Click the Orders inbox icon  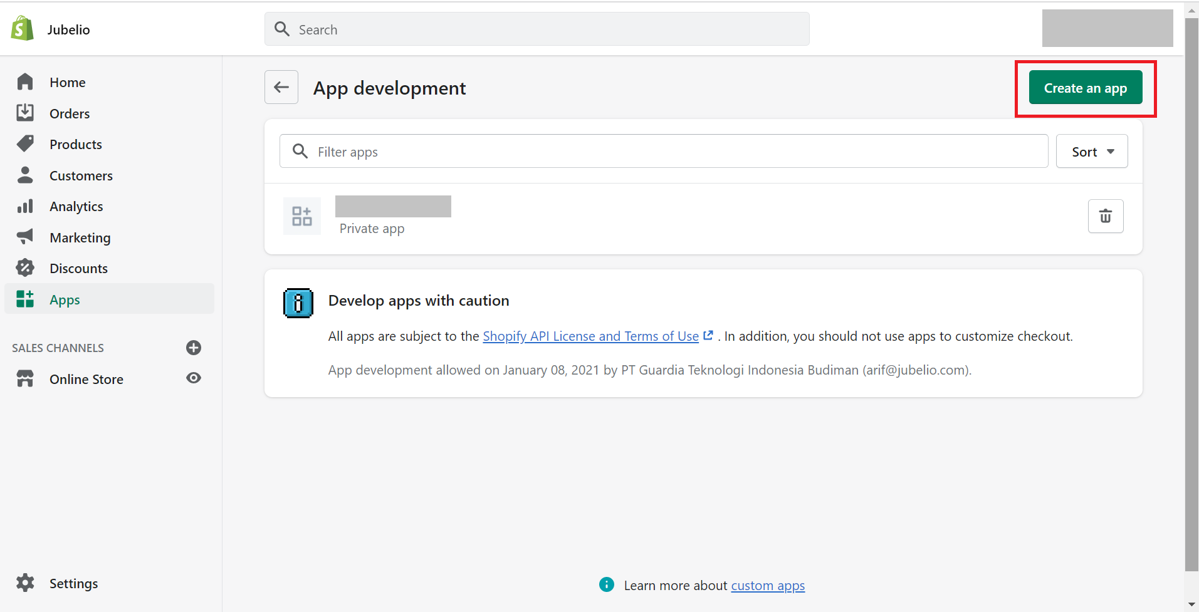click(25, 113)
